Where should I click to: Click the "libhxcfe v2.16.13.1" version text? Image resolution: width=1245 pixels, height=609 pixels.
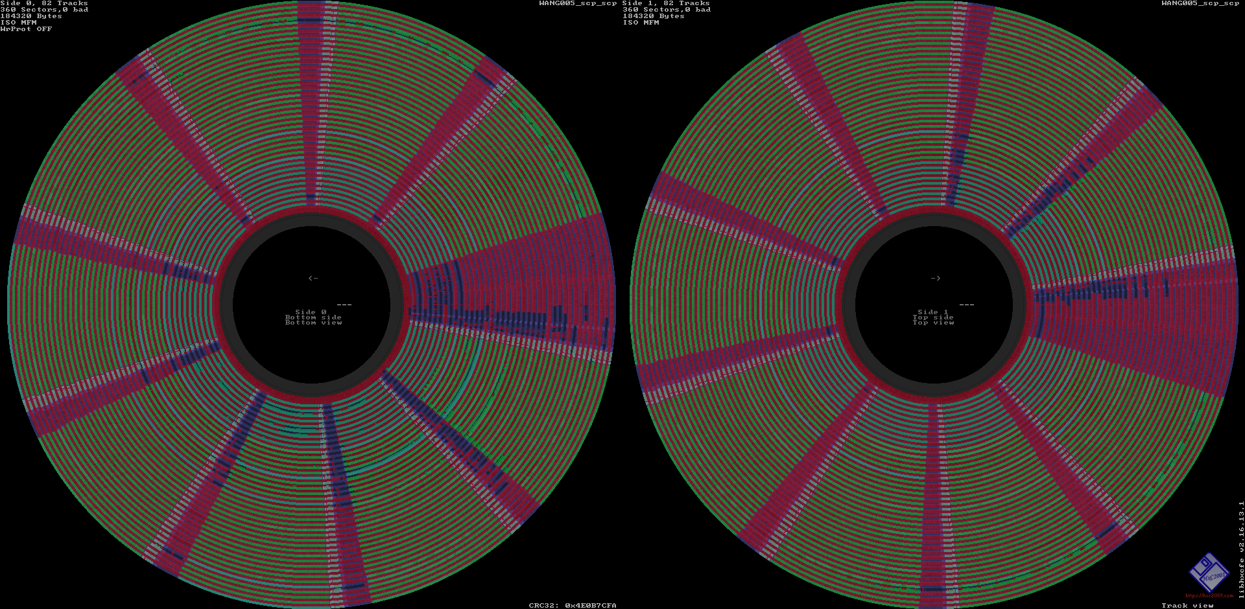(x=1241, y=549)
